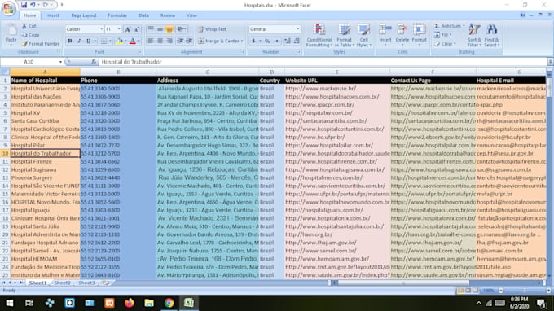This screenshot has width=554, height=311.
Task: Toggle bold formatting
Action: tap(70, 41)
